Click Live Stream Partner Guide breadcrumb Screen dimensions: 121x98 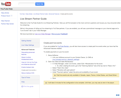click(x=41, y=14)
